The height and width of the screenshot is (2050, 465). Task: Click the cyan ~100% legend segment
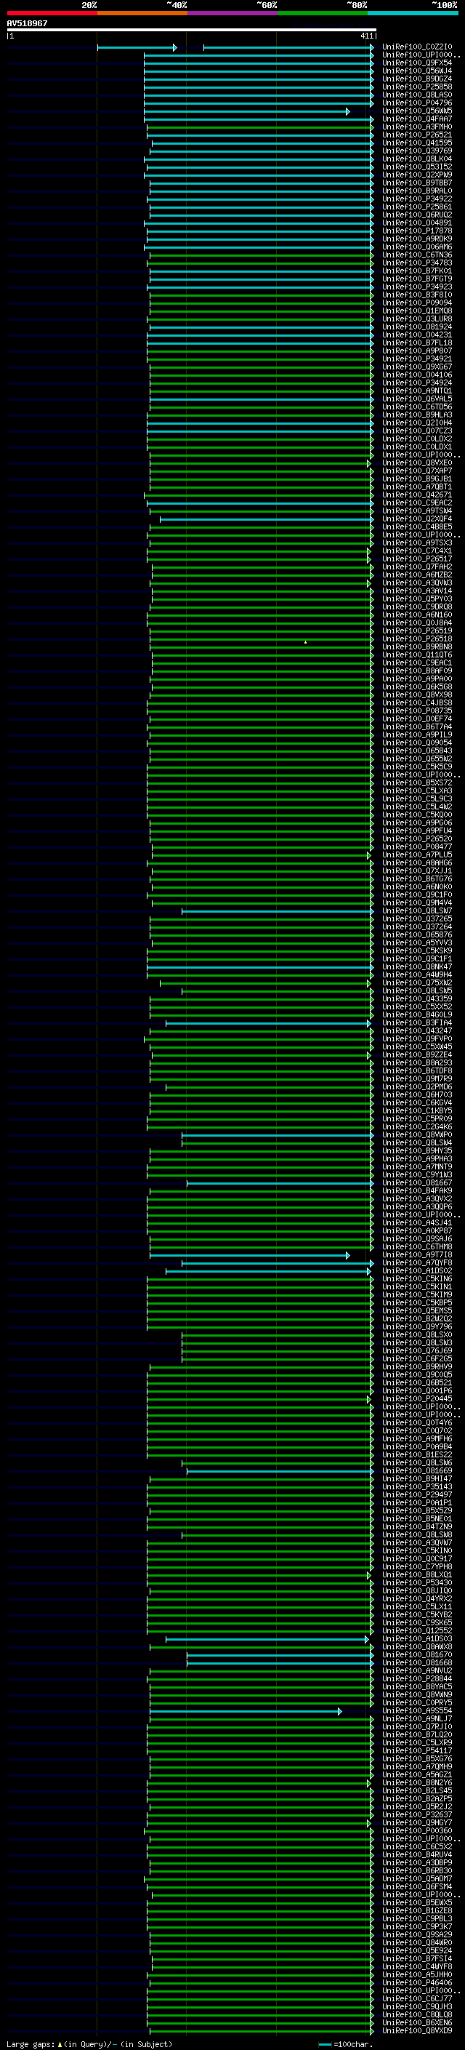412,13
